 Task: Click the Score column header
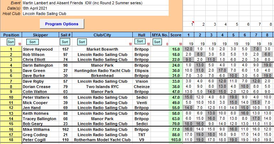[x=175, y=35]
